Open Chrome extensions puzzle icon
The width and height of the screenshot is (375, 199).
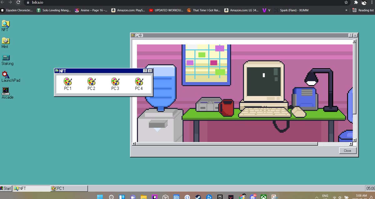(356, 2)
